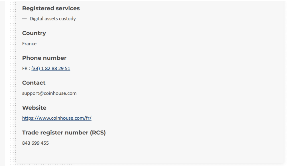
Task: Click the FR : label before the phone number
Action: pos(26,68)
